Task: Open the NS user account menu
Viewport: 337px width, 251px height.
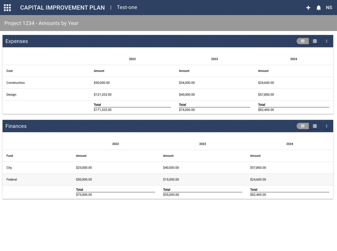Action: click(x=329, y=7)
